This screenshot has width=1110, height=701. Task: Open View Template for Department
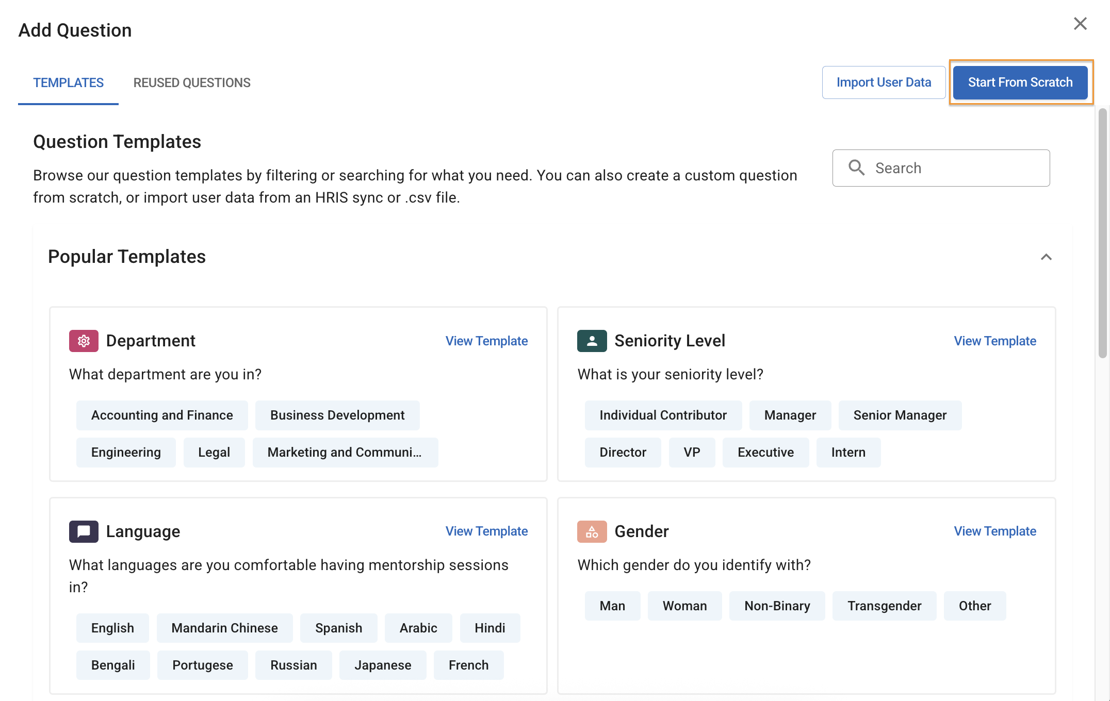[486, 341]
